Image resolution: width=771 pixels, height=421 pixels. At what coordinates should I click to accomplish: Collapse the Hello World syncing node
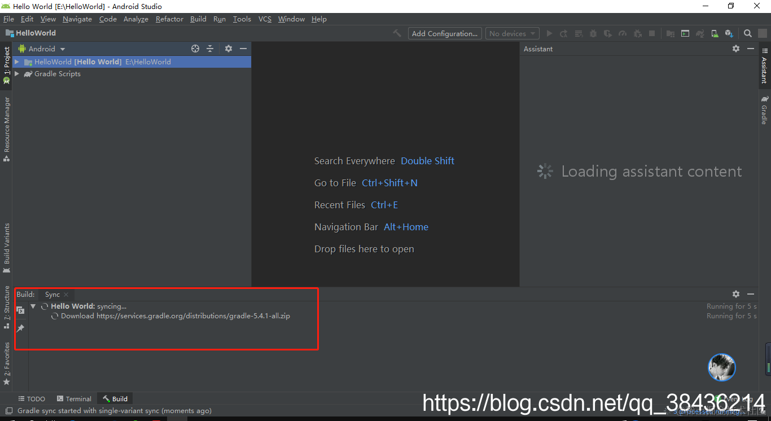pyautogui.click(x=33, y=306)
